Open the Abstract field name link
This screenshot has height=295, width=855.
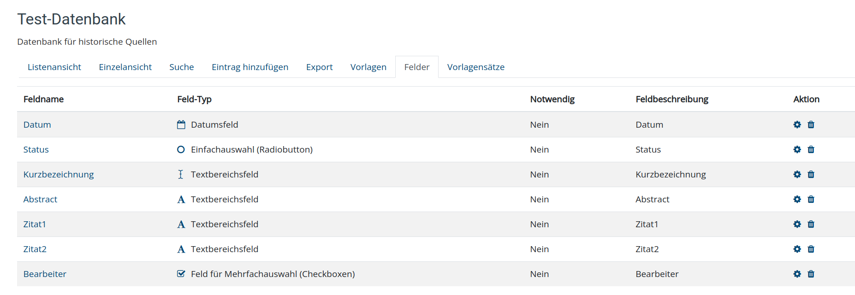40,199
